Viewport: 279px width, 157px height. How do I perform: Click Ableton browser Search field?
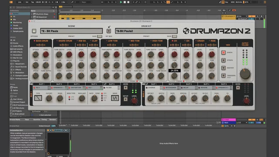[x=34, y=7]
